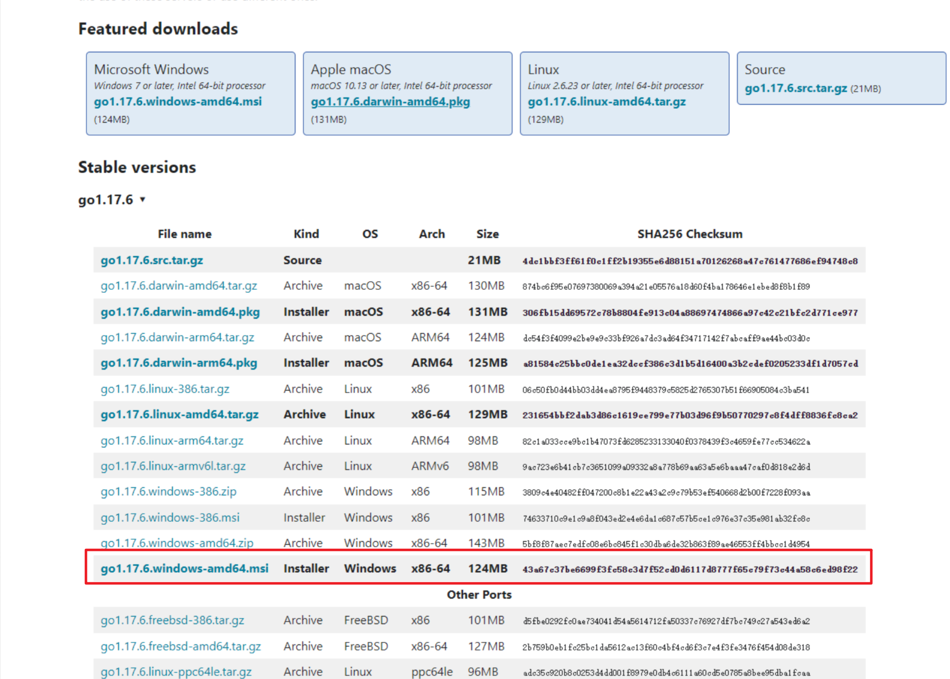Select Windows 7 or later requirement text
The image size is (950, 679).
[180, 86]
